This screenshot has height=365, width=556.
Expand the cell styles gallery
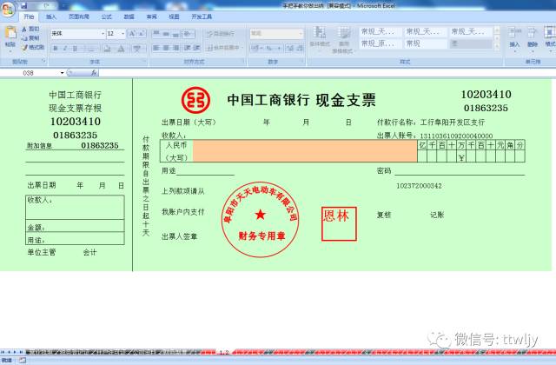tap(497, 47)
